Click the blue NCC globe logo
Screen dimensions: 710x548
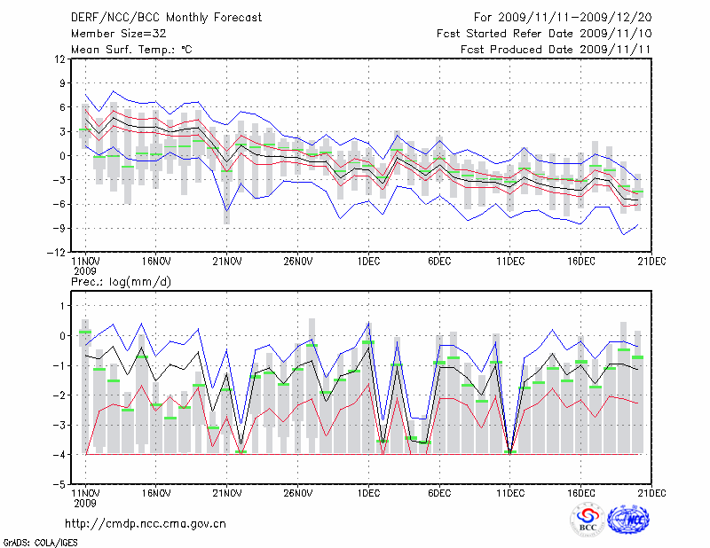coord(627,521)
